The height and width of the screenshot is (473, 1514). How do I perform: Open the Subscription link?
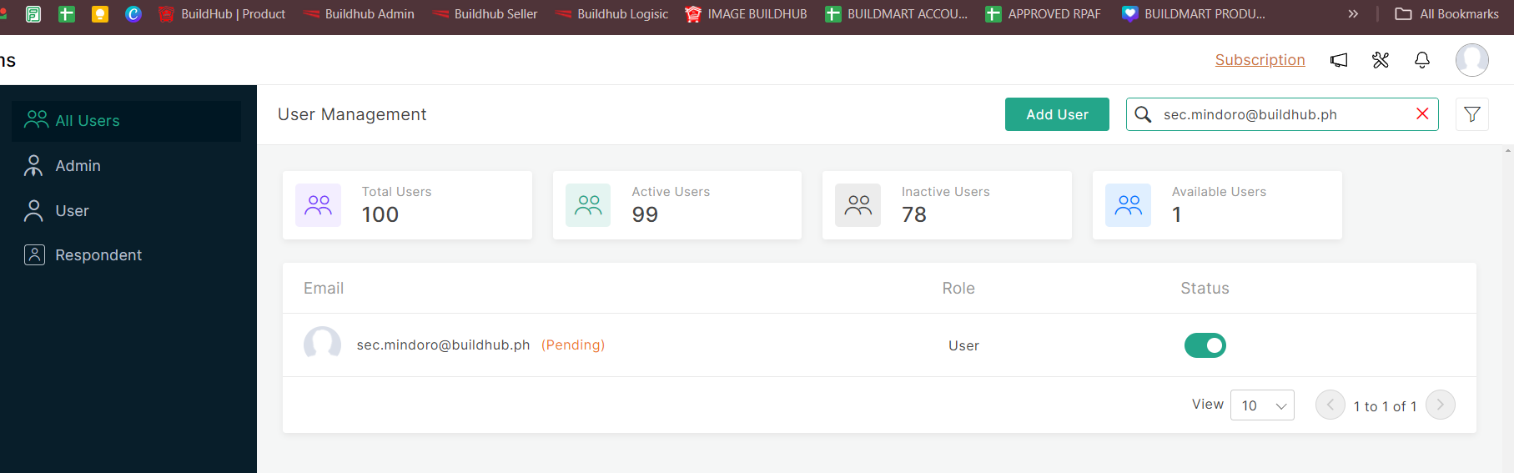pos(1260,60)
